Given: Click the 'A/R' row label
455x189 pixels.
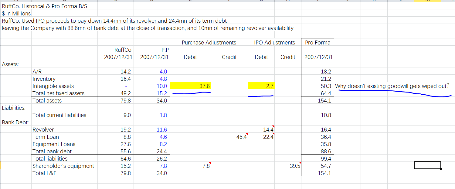Looking at the screenshot, I should coord(37,71).
